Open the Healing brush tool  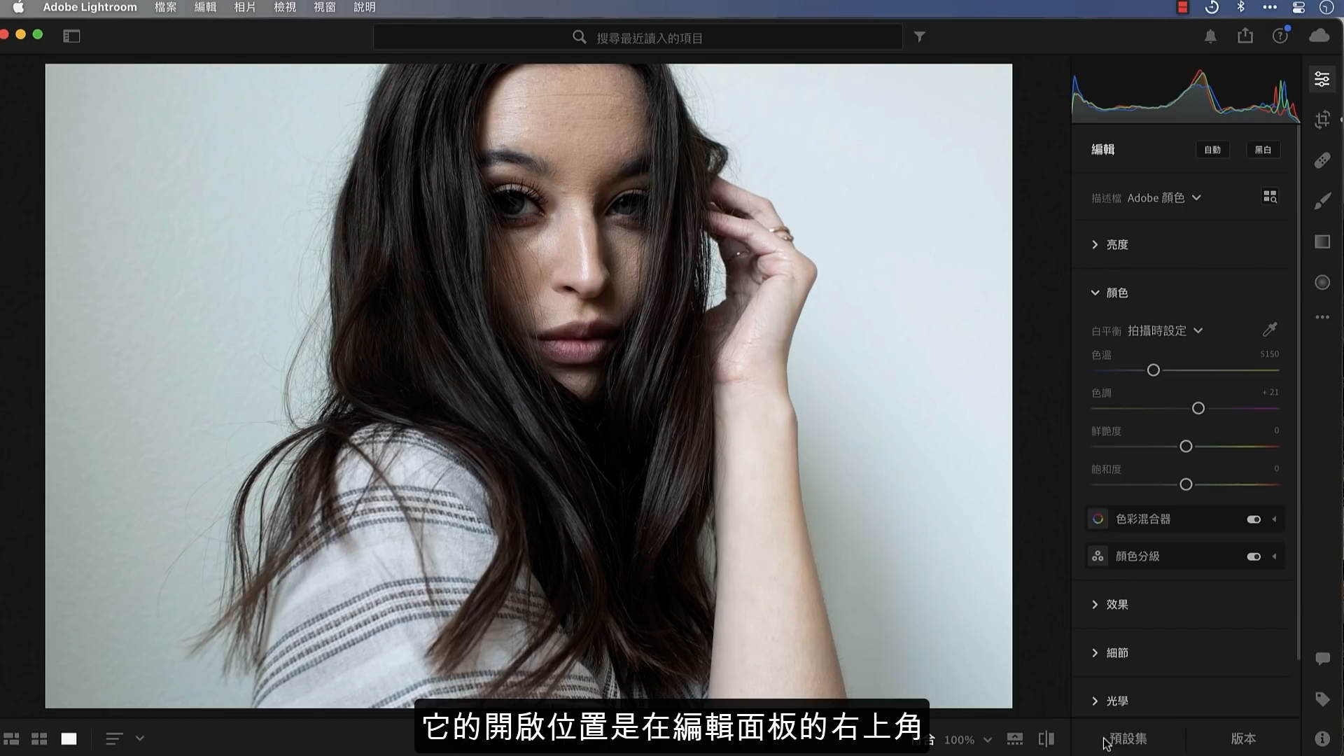[x=1322, y=160]
